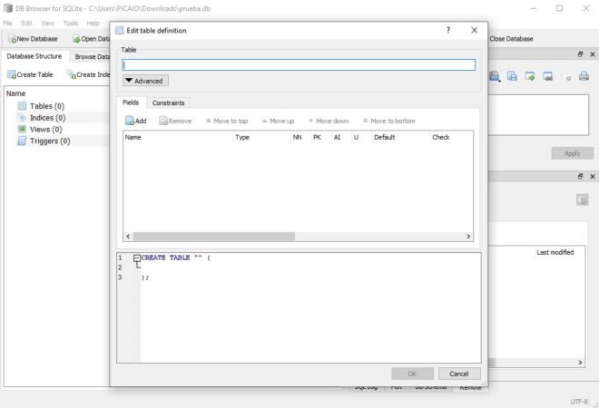Open the Tools menu

(71, 23)
